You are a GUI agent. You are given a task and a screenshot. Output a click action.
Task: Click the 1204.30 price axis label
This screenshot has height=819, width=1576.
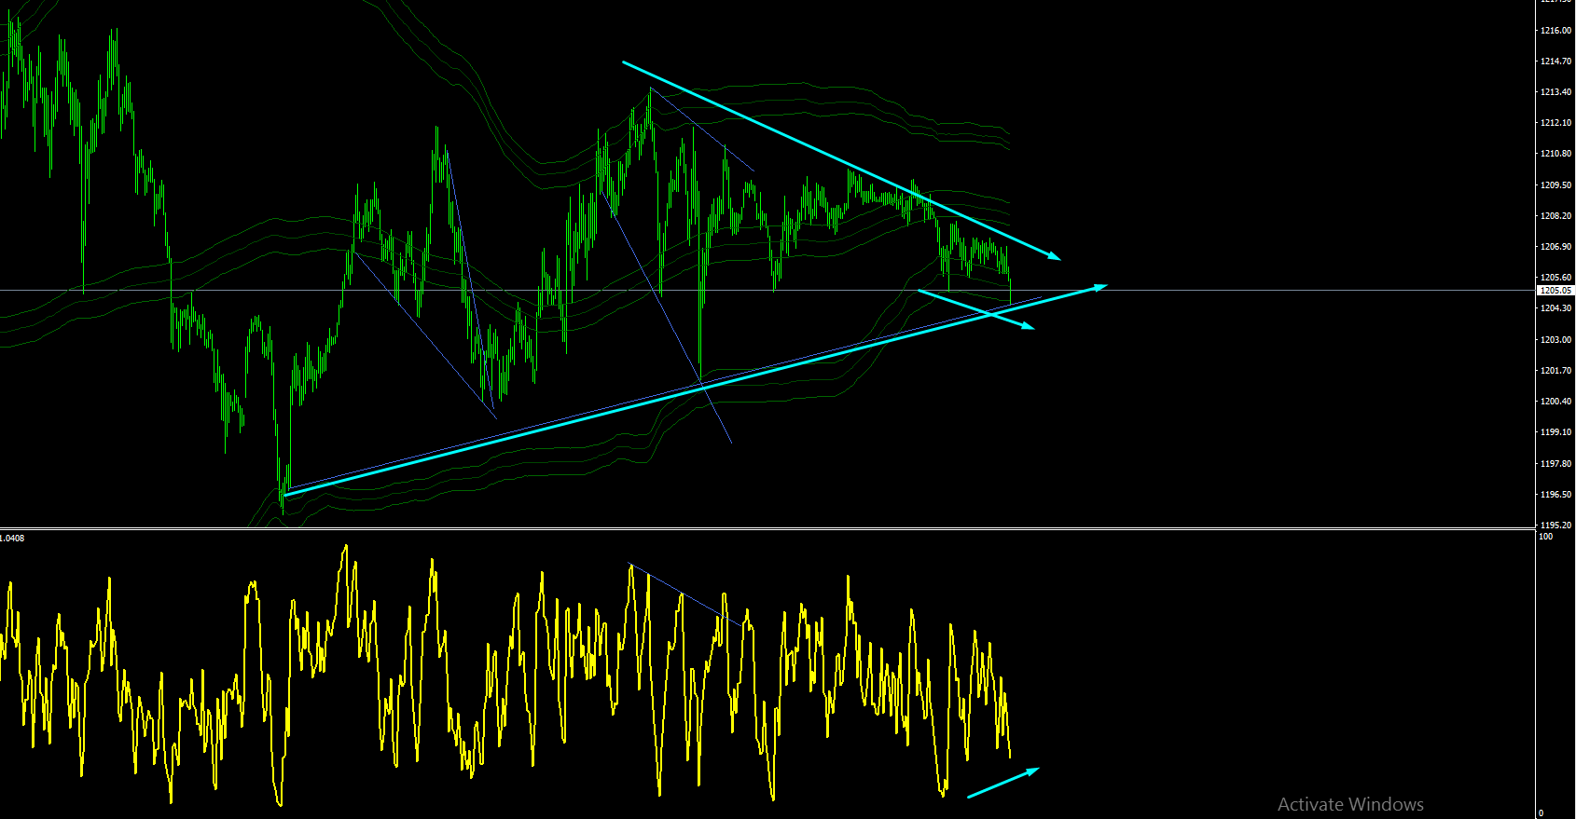pos(1555,308)
